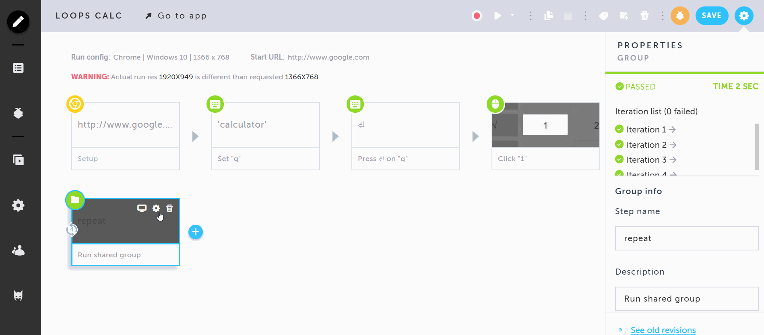764x335 pixels.
Task: Open the bugs icon in the left sidebar
Action: click(x=18, y=113)
